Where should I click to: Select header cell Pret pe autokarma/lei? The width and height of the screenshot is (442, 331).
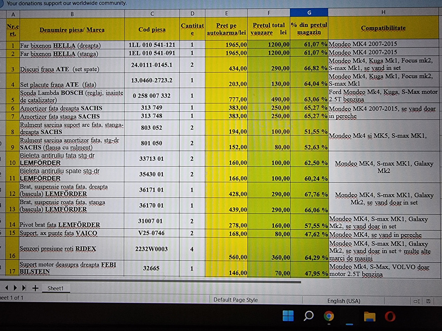click(x=226, y=29)
